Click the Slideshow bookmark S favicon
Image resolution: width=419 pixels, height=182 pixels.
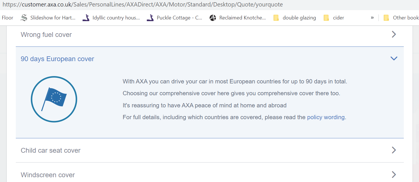coord(24,18)
